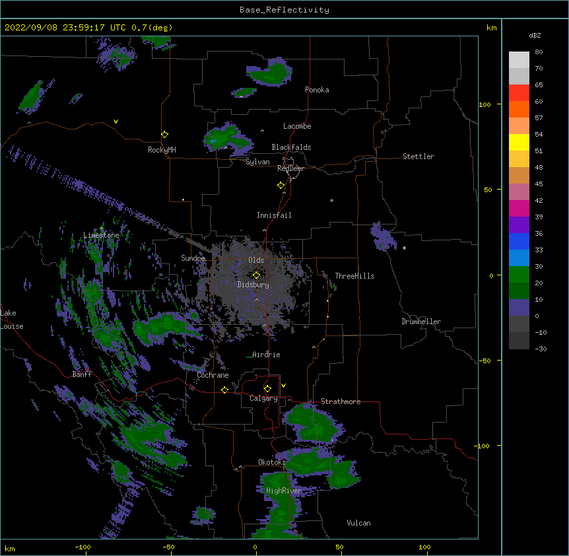This screenshot has width=569, height=556.
Task: Select the Stettler town label
Action: coord(418,156)
